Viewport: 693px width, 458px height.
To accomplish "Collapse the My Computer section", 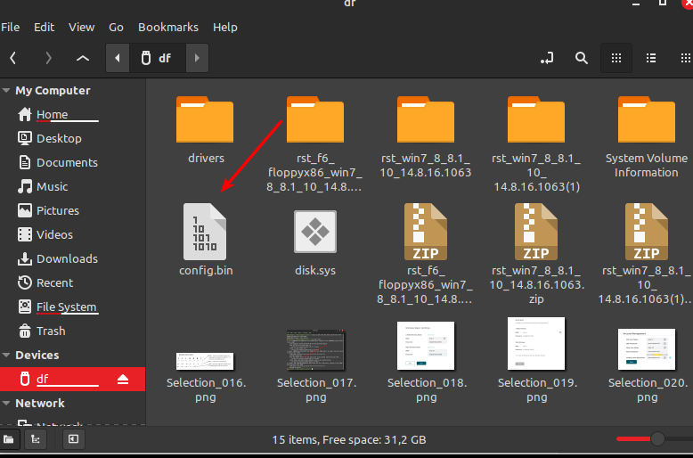I will [6, 91].
